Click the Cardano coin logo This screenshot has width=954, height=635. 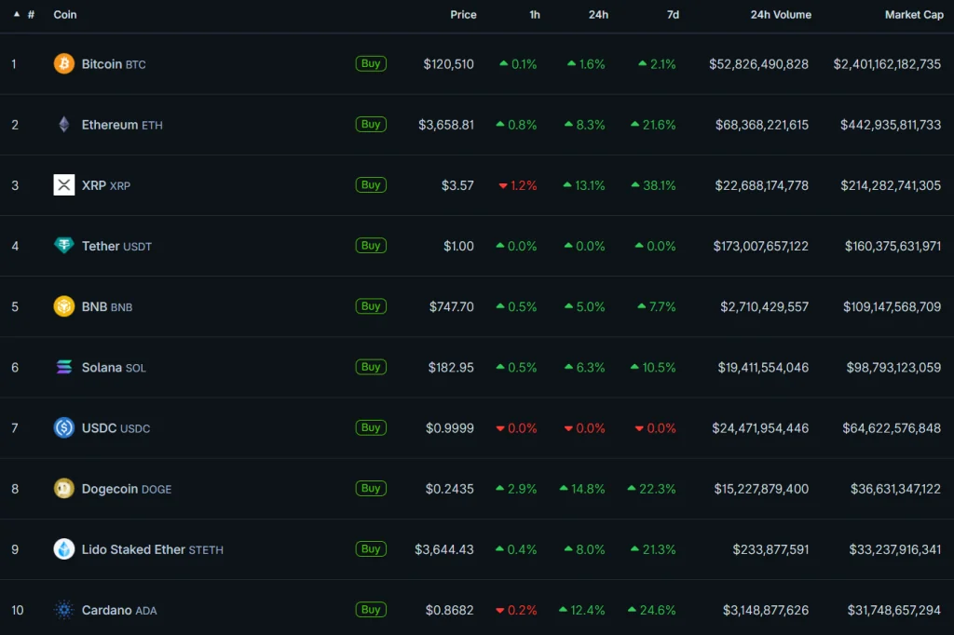click(64, 610)
